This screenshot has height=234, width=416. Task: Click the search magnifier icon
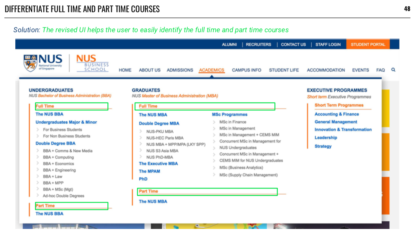(x=393, y=69)
